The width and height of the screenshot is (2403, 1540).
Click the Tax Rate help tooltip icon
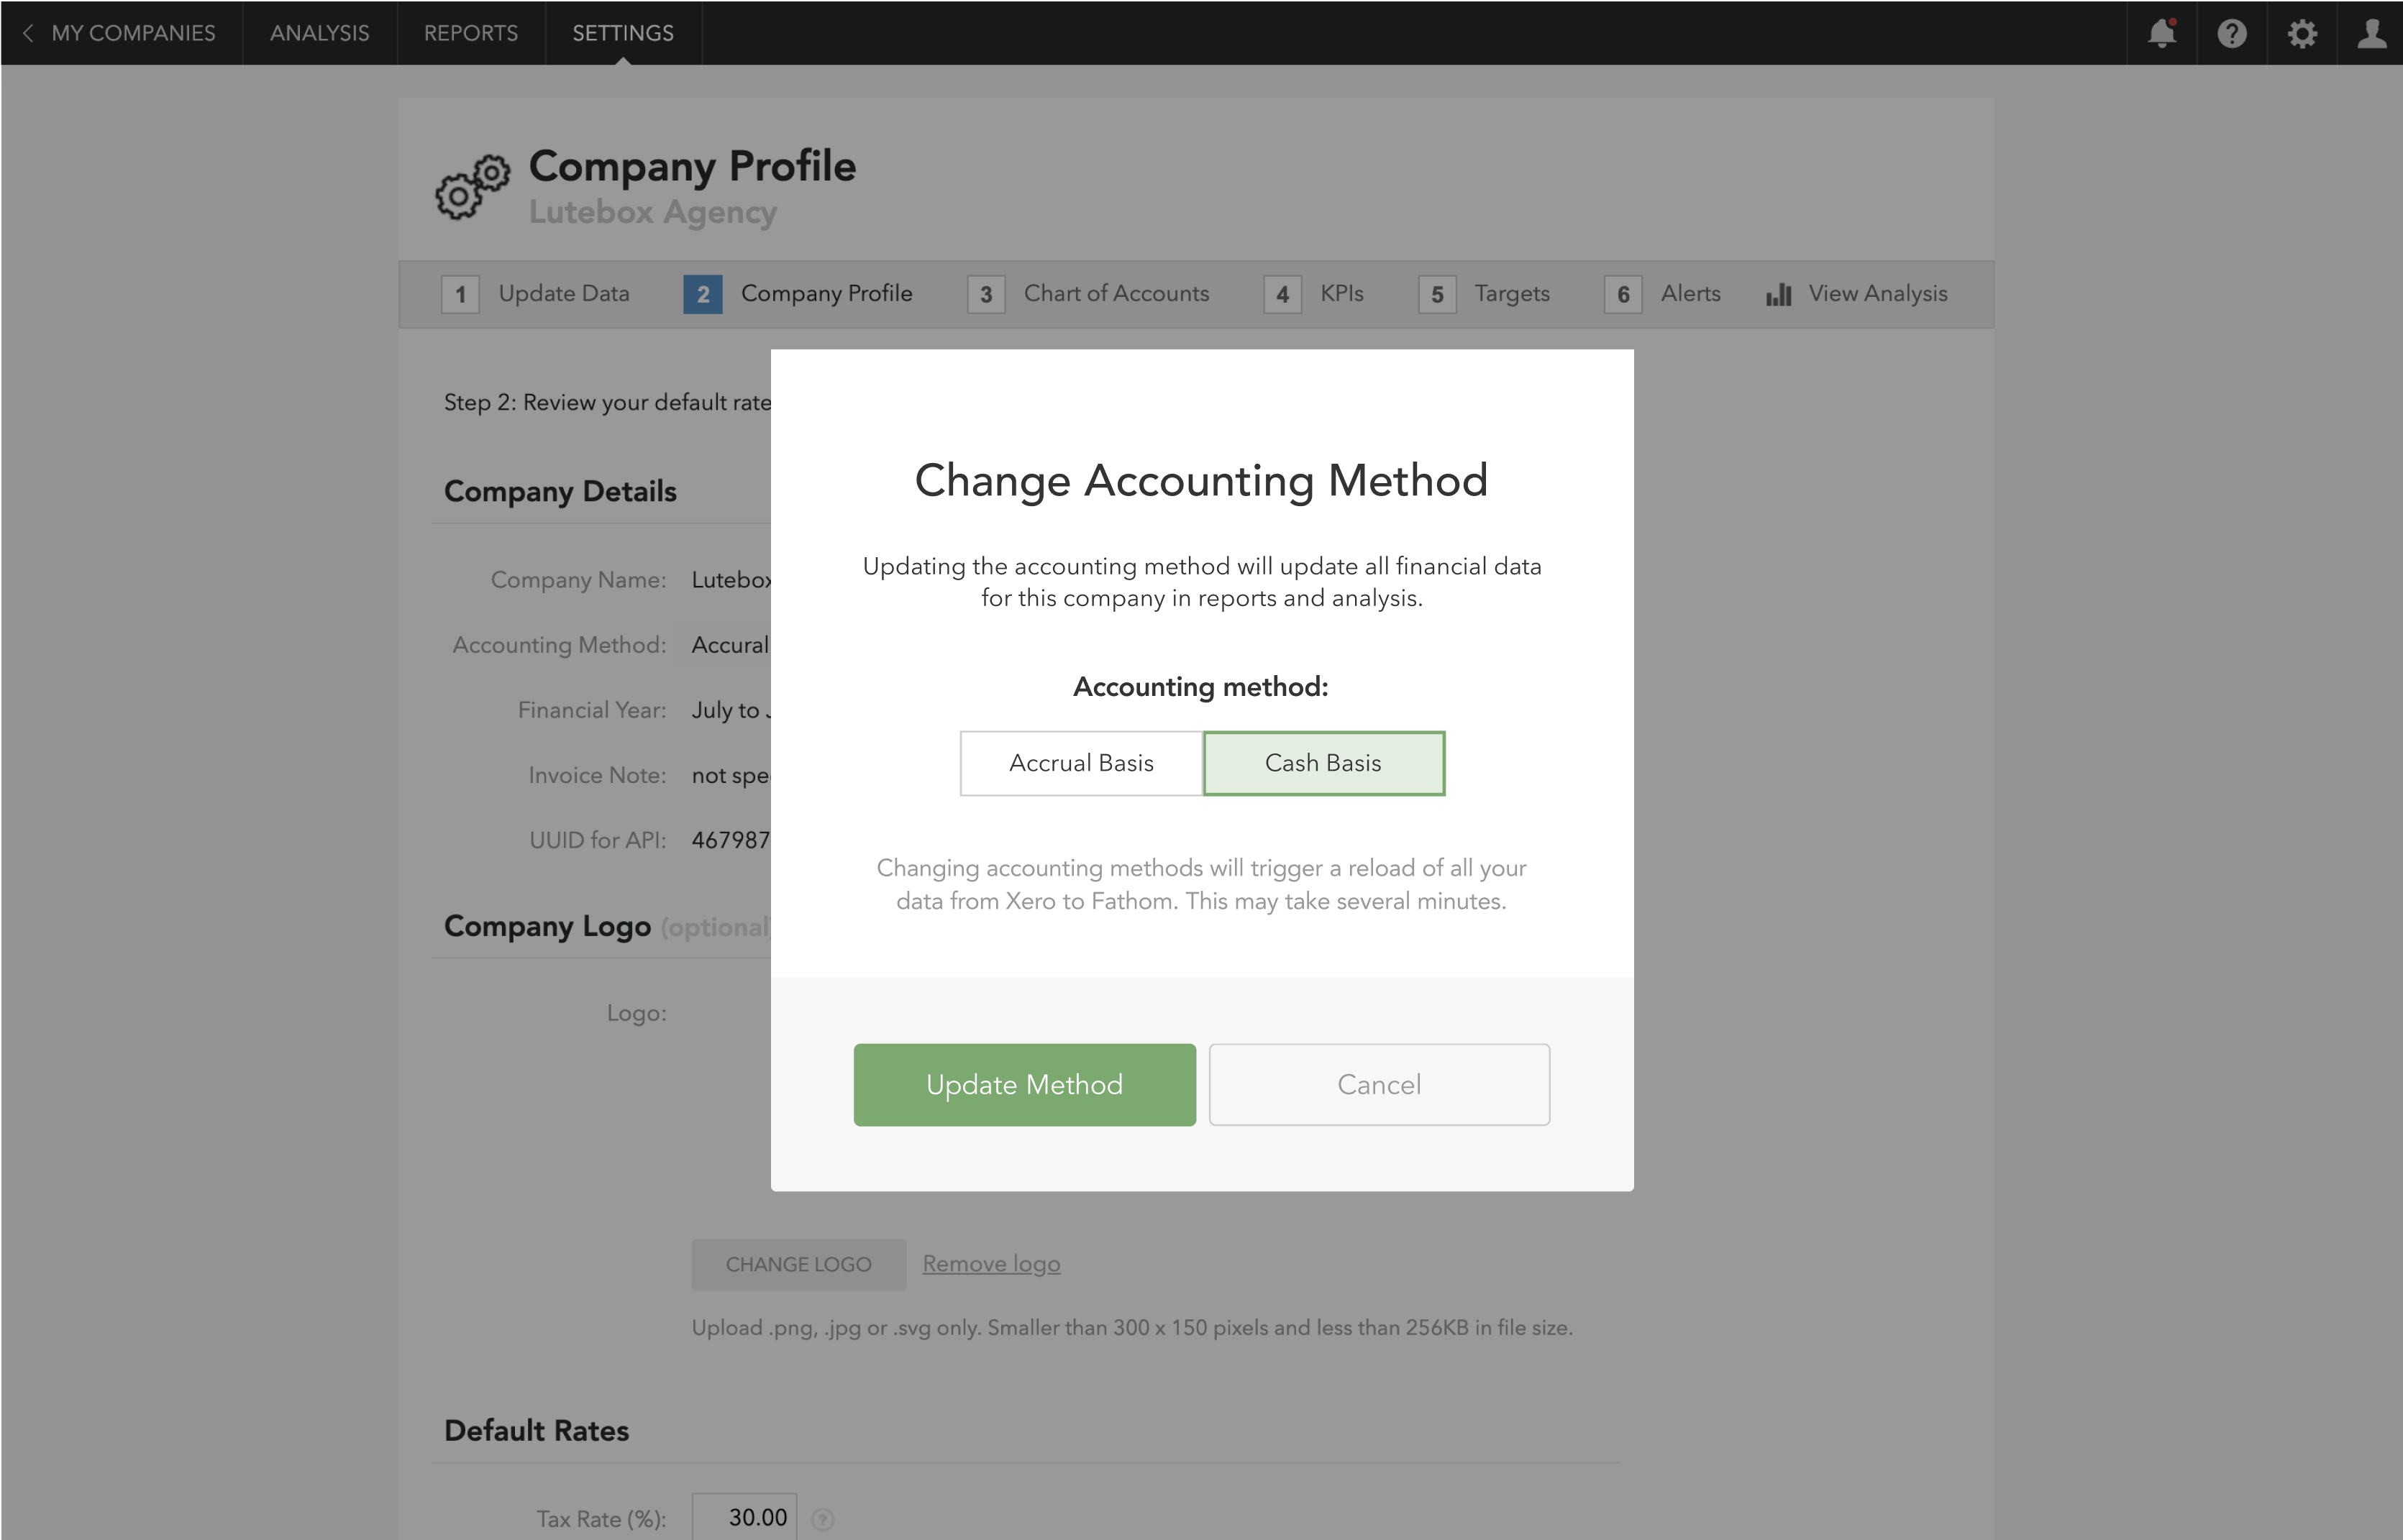[x=822, y=1519]
